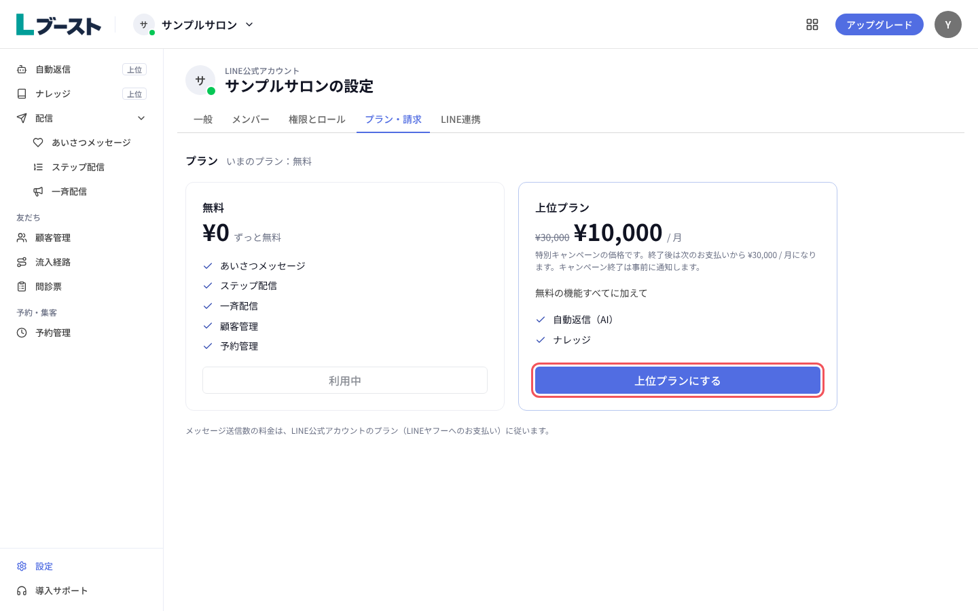
Task: Go to 顧客管理 in the sidebar
Action: (81, 238)
